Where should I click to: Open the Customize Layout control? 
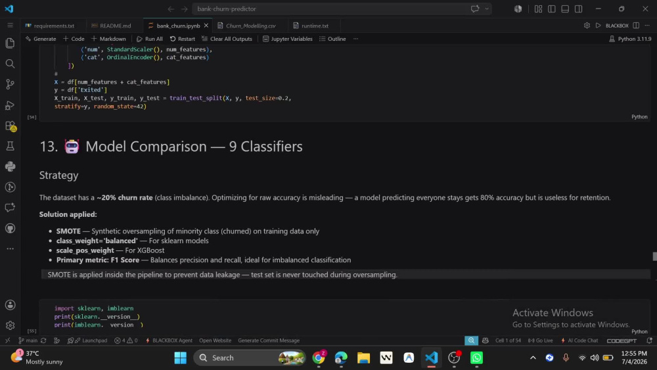pos(539,9)
